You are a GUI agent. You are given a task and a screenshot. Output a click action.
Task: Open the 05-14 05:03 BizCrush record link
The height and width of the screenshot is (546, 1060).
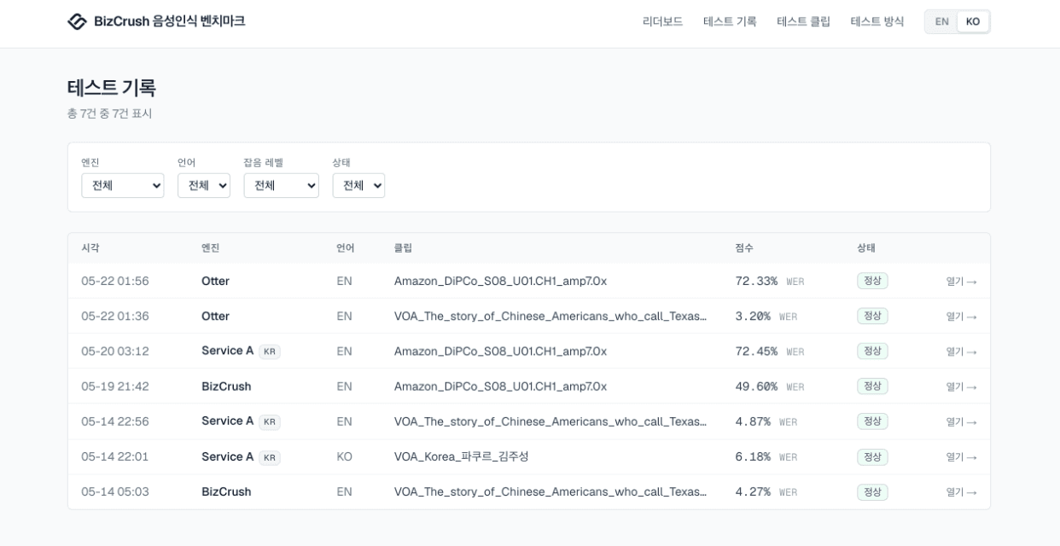tap(961, 492)
